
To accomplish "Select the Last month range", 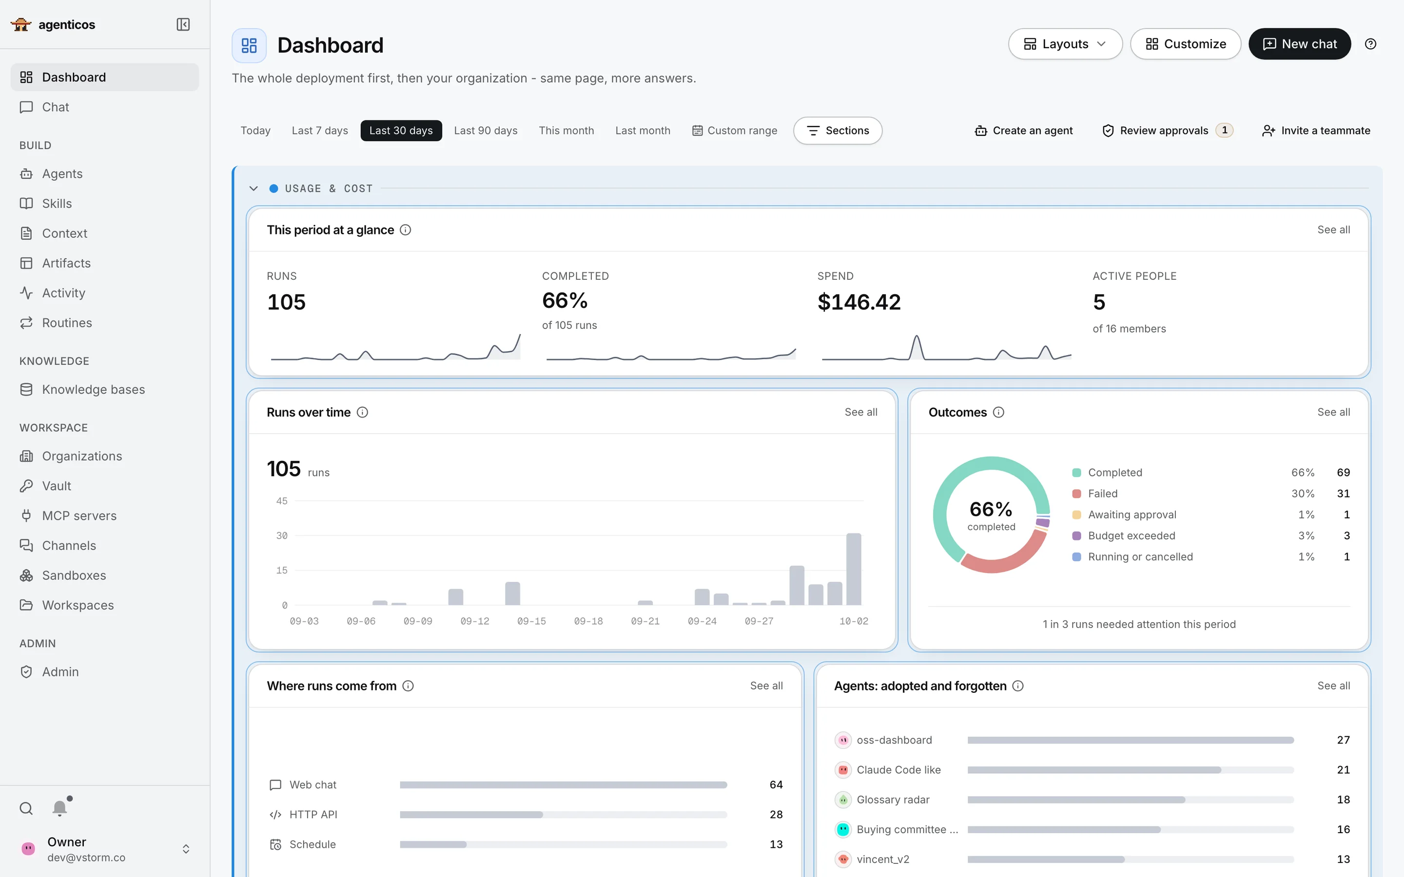I will pyautogui.click(x=643, y=131).
